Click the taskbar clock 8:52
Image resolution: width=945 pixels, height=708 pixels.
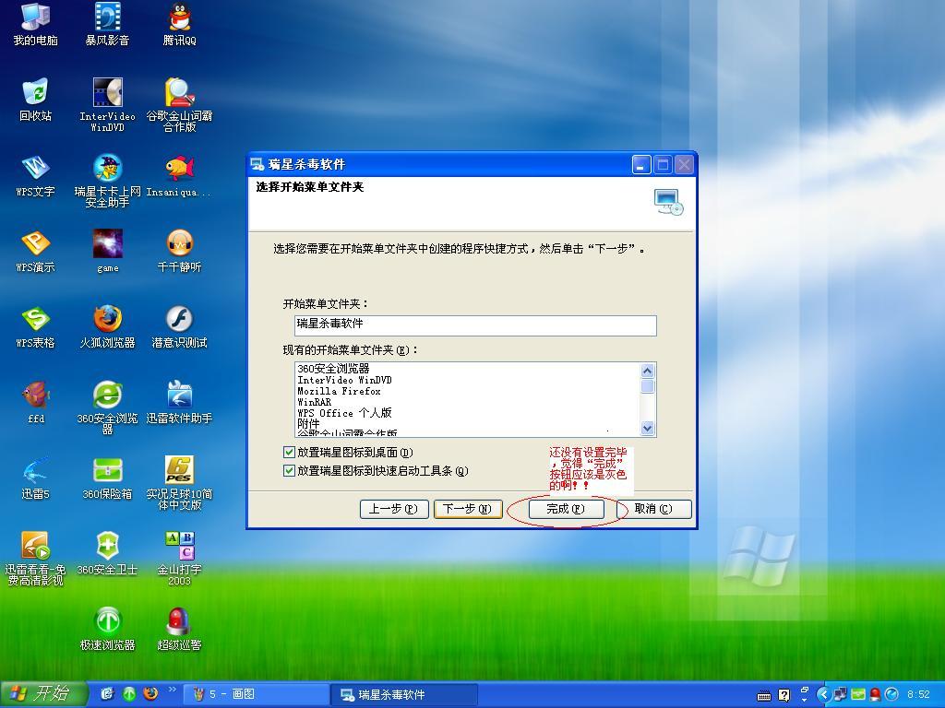point(918,695)
